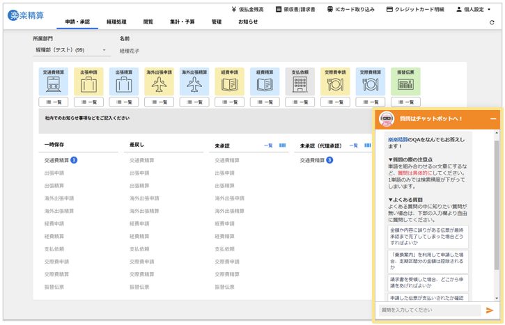This screenshot has height=325, width=505.
Task: Click the 一覧 button under 交通費精算
Action: [x=54, y=102]
